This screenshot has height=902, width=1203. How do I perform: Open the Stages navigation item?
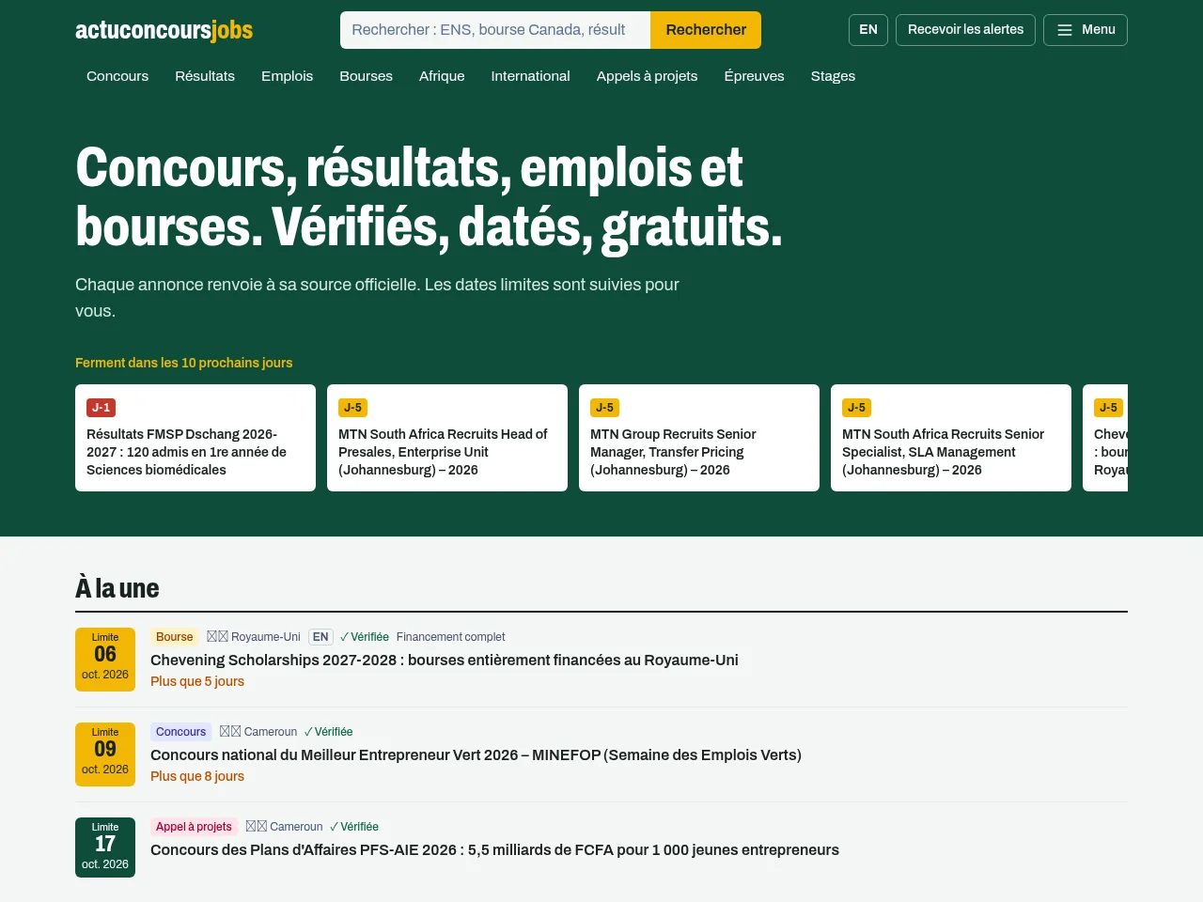point(833,76)
